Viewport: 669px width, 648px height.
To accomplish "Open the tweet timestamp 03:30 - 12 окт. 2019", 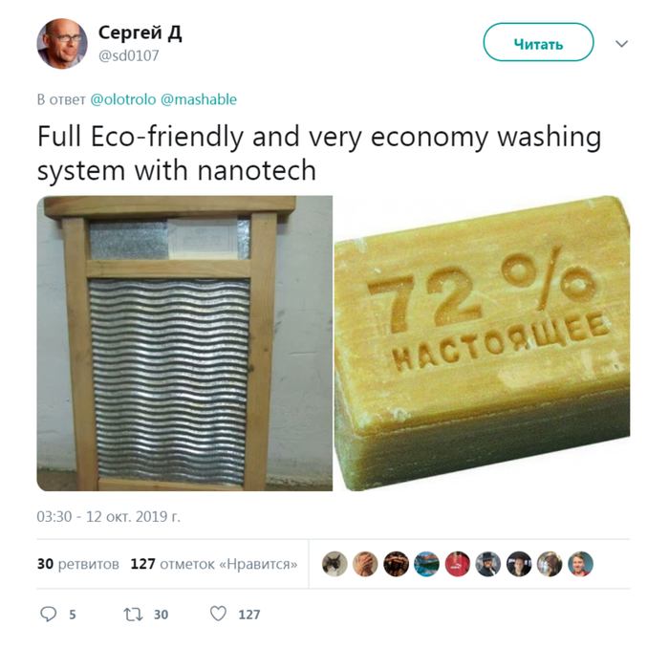I will click(108, 517).
